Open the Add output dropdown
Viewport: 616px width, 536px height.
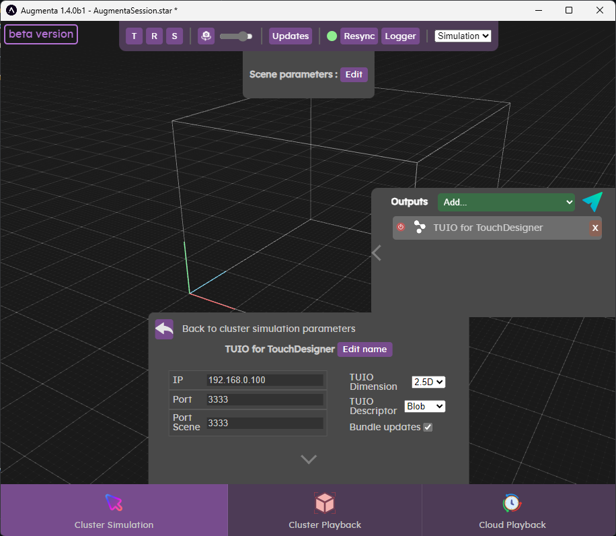click(x=506, y=202)
